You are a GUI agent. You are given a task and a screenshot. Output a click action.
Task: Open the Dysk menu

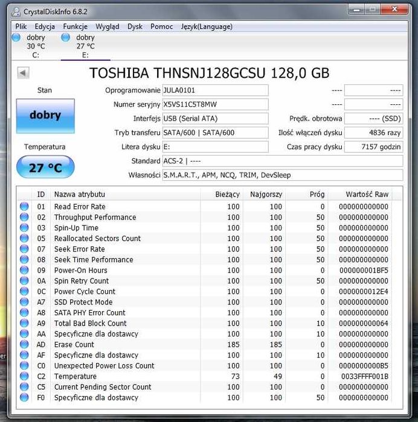[x=135, y=27]
